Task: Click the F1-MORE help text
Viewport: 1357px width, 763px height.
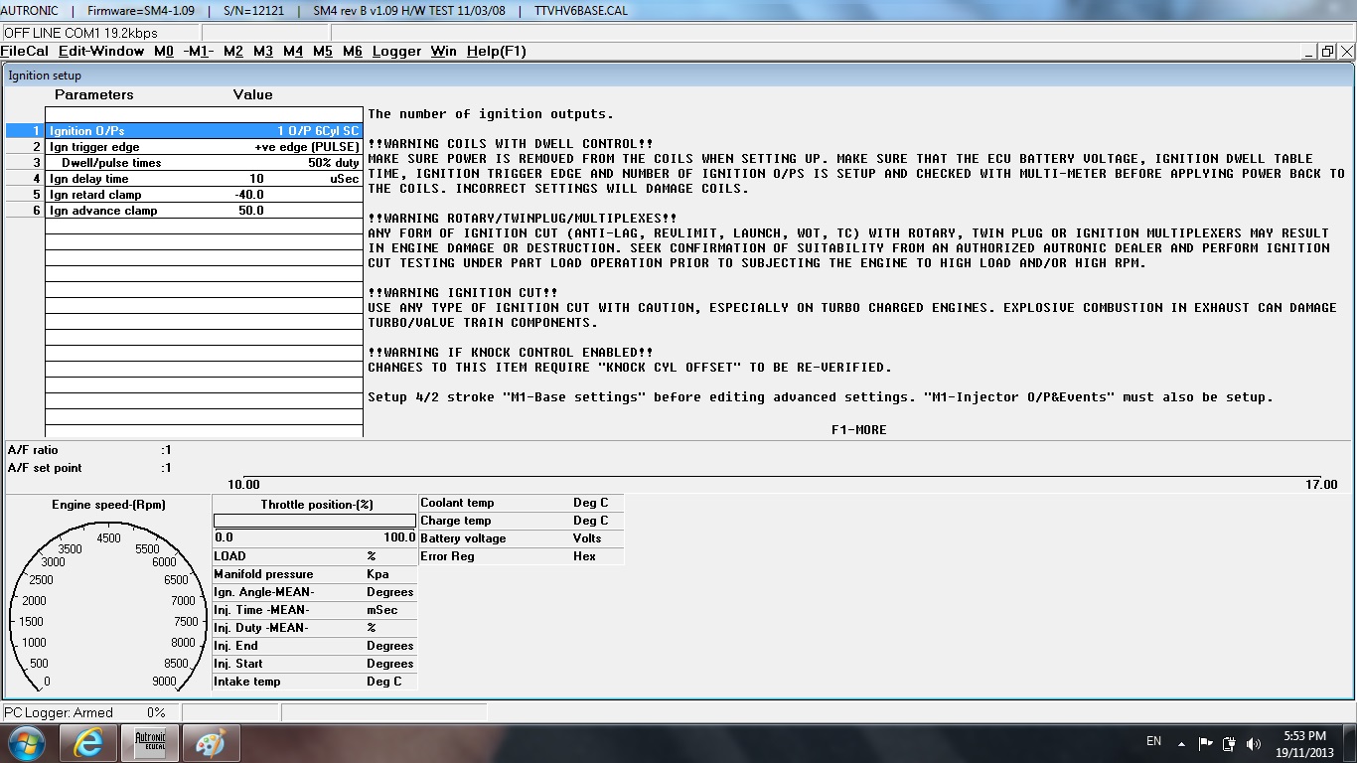Action: click(x=859, y=430)
